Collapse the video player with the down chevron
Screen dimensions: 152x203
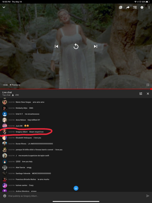click(4, 7)
